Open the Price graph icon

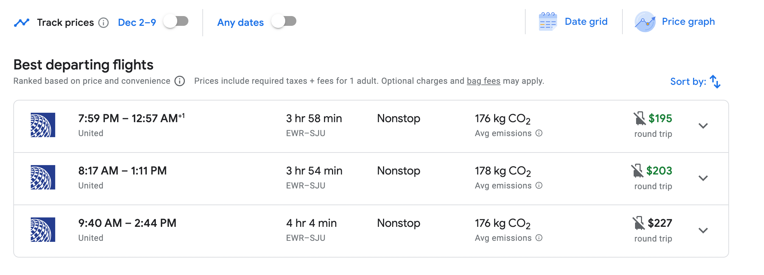[645, 22]
